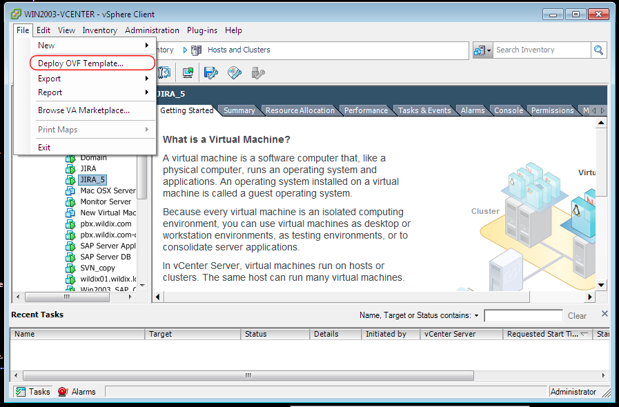Select Exit in the File menu
Screen dimensions: 619x407
coord(43,148)
